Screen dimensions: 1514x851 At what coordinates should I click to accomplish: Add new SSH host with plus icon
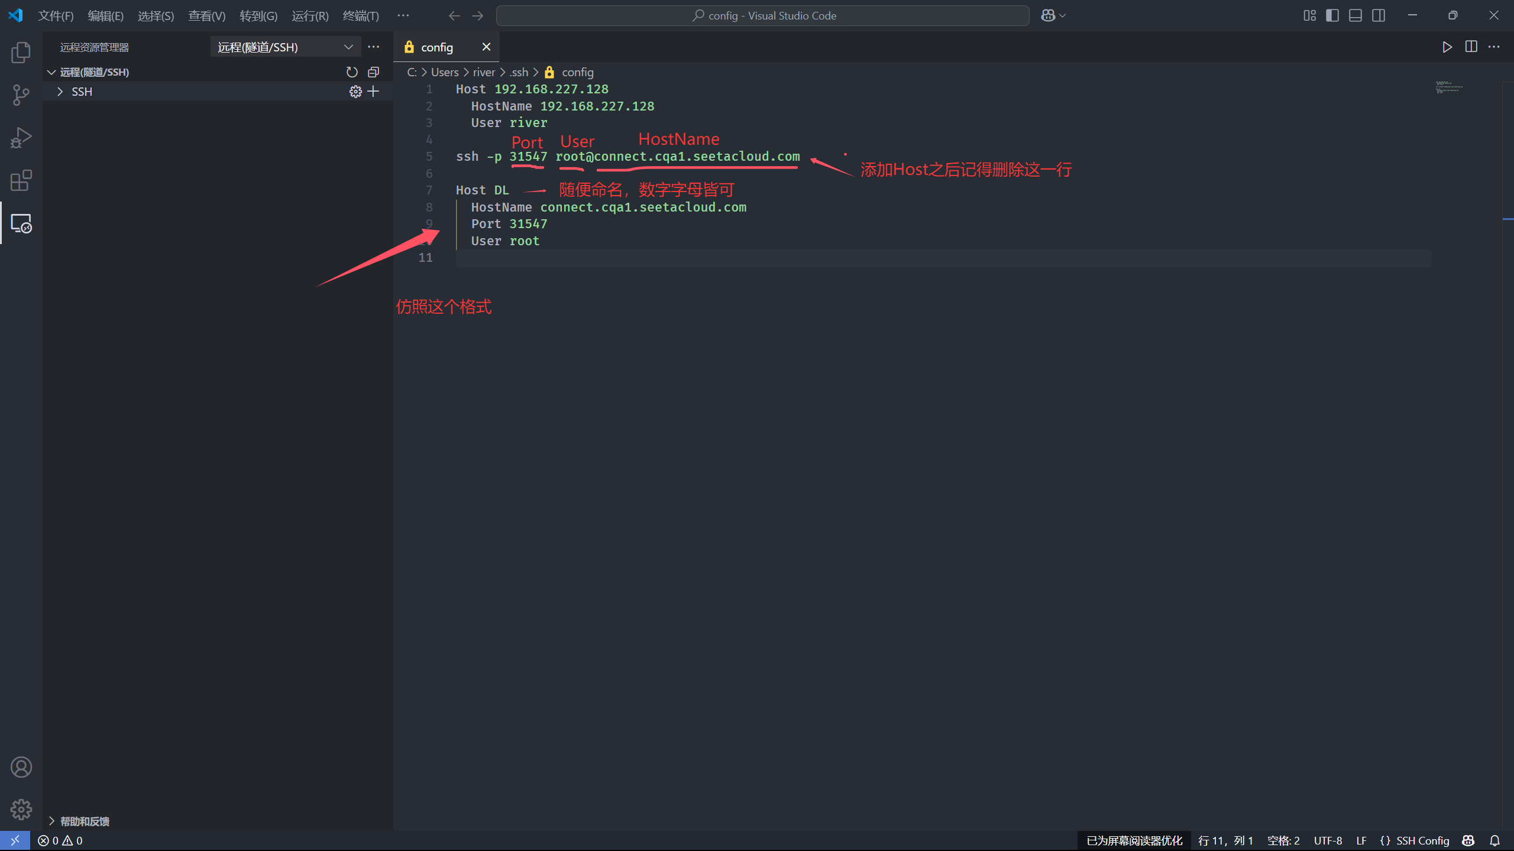(x=373, y=92)
